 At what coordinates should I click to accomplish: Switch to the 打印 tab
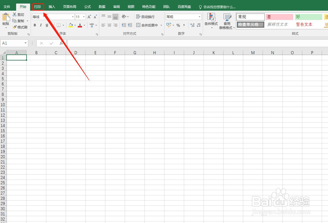click(37, 7)
